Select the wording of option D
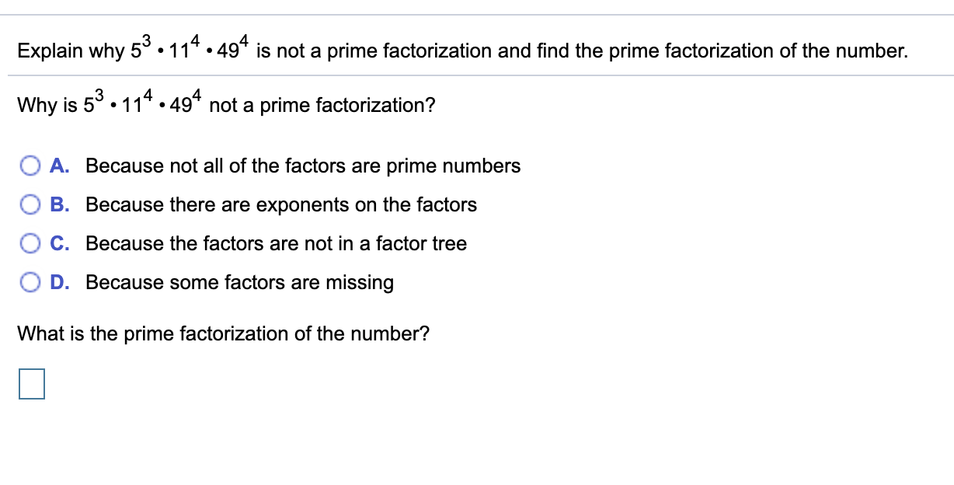The width and height of the screenshot is (954, 485). [240, 282]
